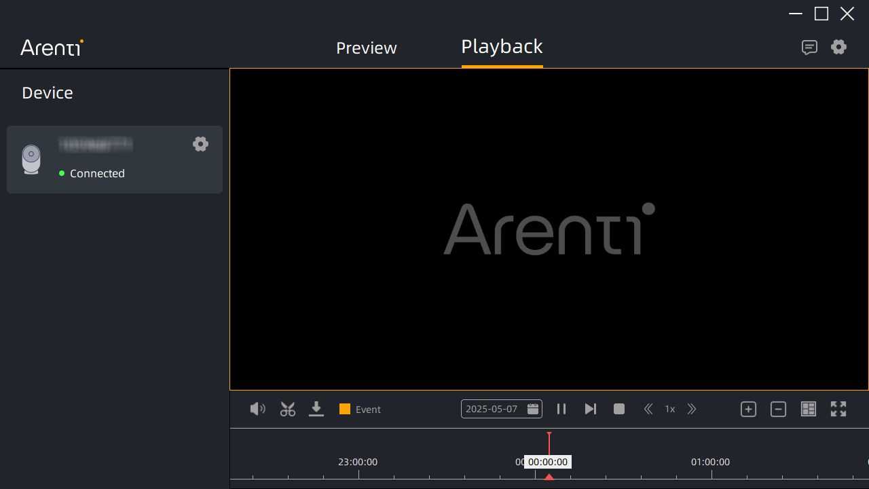
Task: Switch to the Playback tab
Action: tap(502, 46)
